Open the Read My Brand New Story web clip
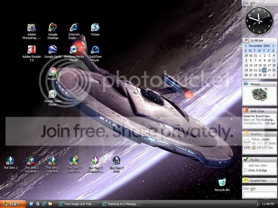 259,118
